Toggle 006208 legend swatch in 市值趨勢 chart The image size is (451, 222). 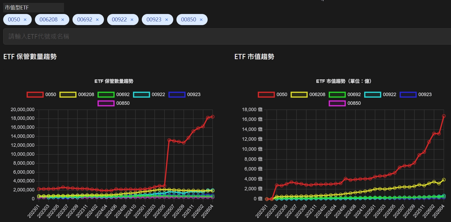tap(299, 95)
